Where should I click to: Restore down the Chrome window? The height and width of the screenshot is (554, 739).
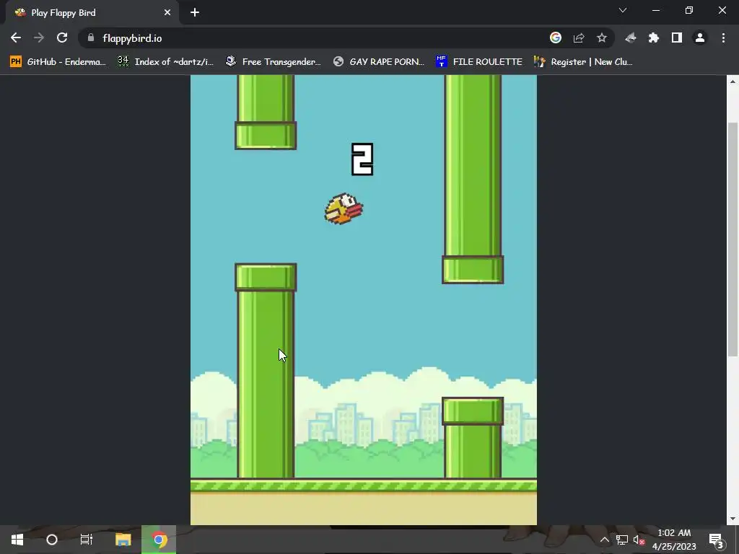click(689, 10)
